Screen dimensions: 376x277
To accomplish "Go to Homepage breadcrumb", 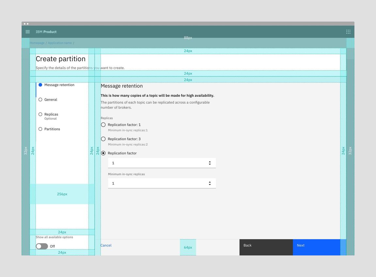I will click(37, 43).
